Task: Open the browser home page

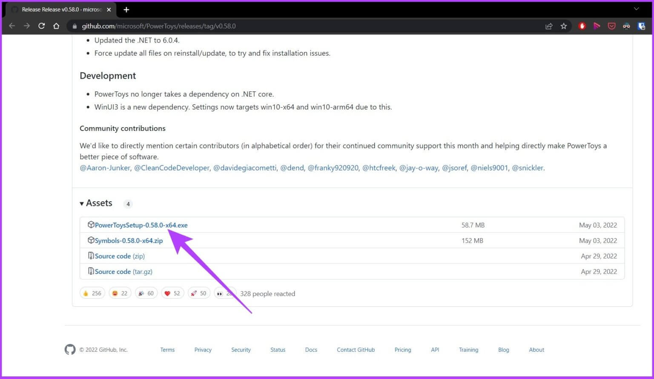Action: click(x=56, y=26)
